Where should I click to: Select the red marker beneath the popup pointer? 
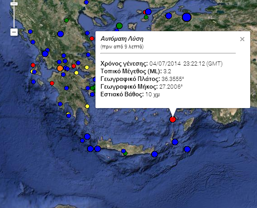pyautogui.click(x=172, y=119)
